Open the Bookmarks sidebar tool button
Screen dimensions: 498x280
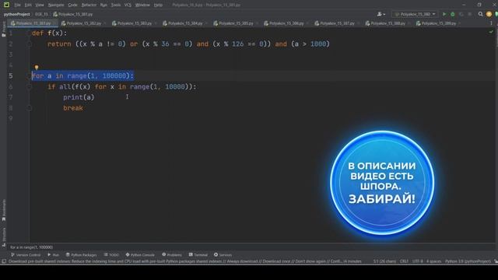(4, 210)
